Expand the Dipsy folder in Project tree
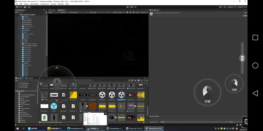The image size is (263, 131). 18,99
